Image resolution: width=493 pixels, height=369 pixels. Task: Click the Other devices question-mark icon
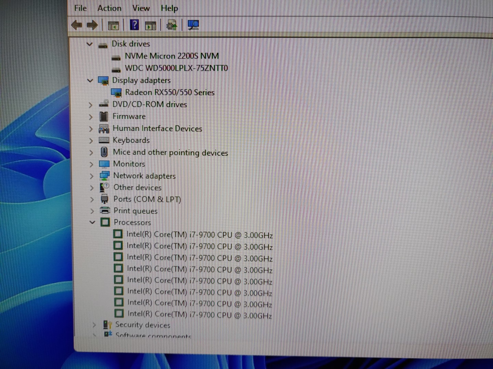tap(104, 187)
